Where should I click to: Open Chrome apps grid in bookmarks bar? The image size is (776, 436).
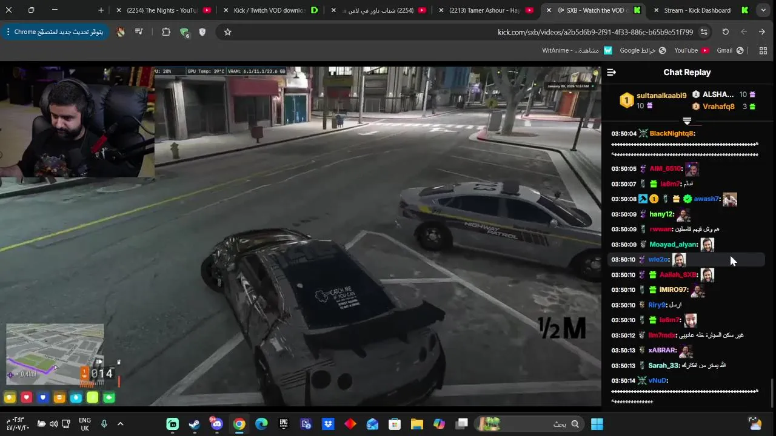tap(763, 50)
